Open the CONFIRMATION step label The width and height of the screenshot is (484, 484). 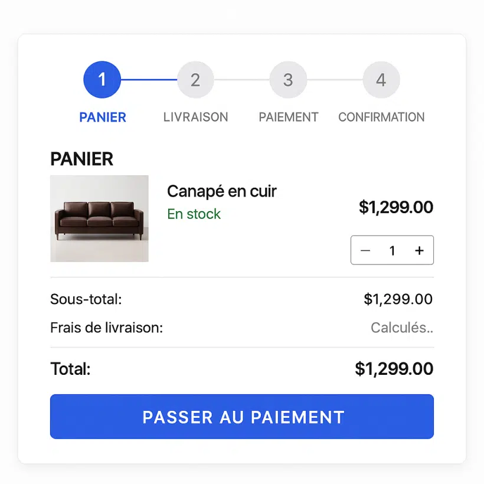point(381,117)
